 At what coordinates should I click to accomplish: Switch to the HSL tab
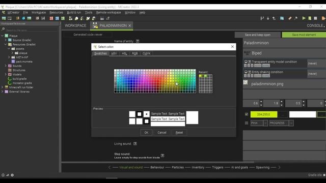(124, 53)
